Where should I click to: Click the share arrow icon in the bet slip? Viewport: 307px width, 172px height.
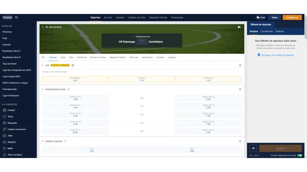253,148
